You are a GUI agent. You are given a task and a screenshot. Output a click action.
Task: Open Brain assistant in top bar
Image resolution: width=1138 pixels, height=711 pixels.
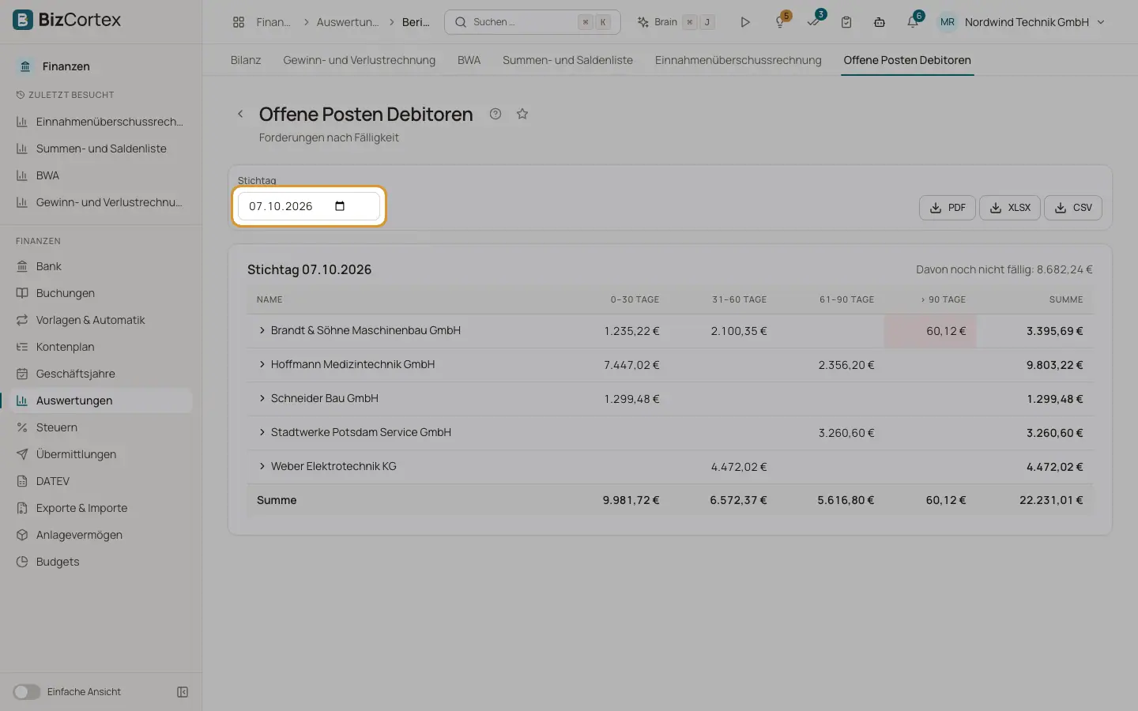(x=676, y=22)
